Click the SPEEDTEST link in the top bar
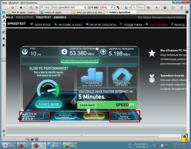The height and width of the screenshot is (149, 191). coord(25,17)
